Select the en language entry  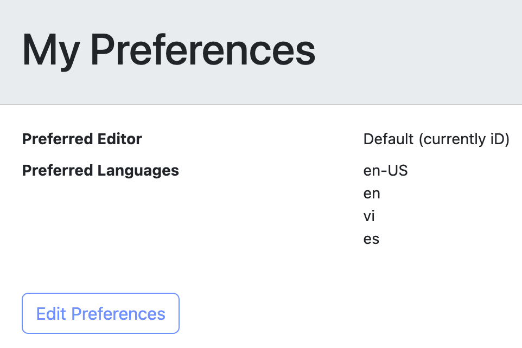[372, 194]
